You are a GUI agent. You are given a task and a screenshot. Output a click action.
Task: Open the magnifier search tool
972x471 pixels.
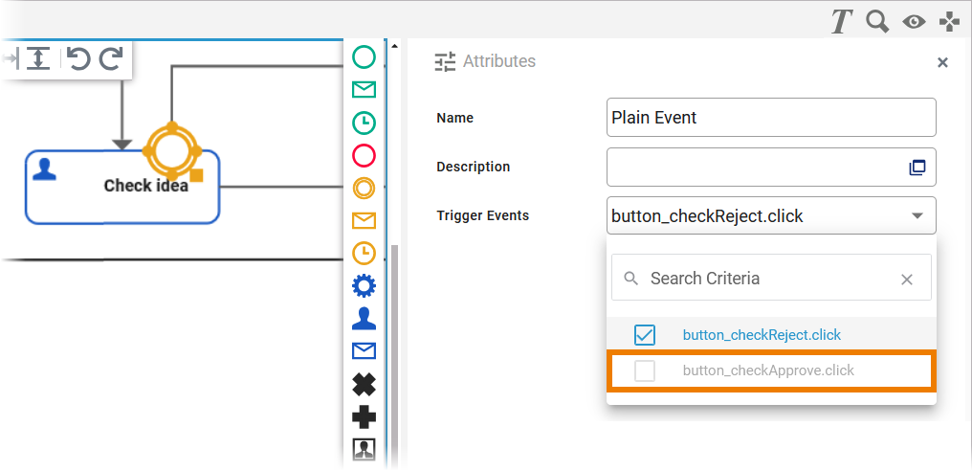[x=877, y=21]
